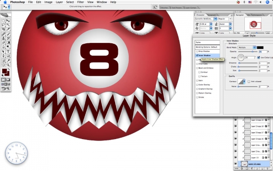Select the Type tool

click(x=8, y=52)
